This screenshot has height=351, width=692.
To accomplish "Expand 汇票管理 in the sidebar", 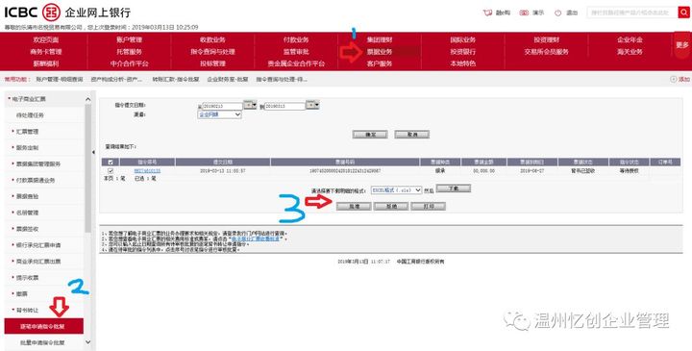I will pyautogui.click(x=27, y=132).
